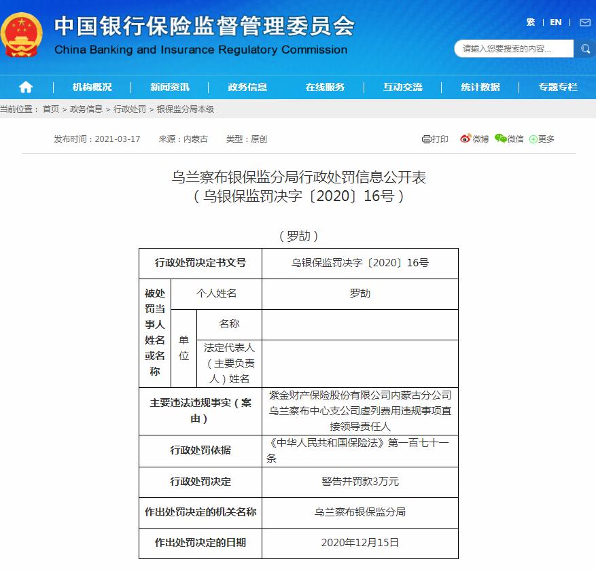Open the 新闻资讯 menu
The height and width of the screenshot is (572, 596).
[x=169, y=86]
